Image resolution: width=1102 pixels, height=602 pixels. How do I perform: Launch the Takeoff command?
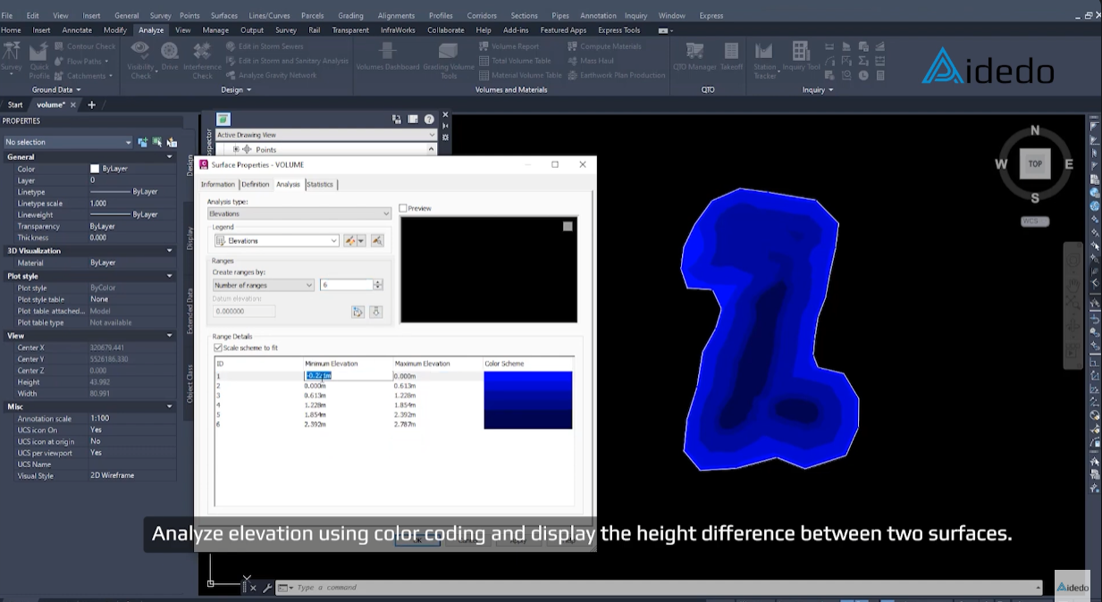point(731,55)
